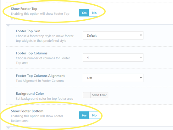Click the Background Color swatch preview
Viewport: 173px width, 130px height.
click(x=87, y=95)
